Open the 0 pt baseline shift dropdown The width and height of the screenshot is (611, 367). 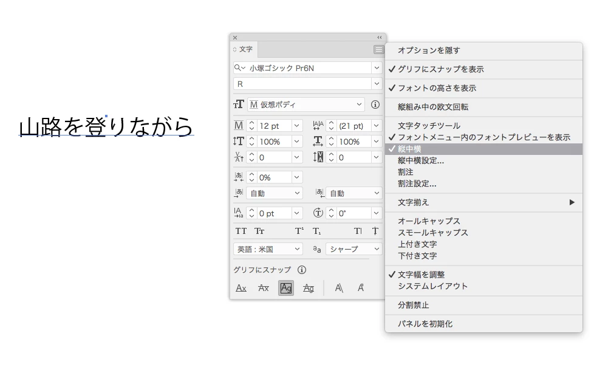click(x=296, y=213)
